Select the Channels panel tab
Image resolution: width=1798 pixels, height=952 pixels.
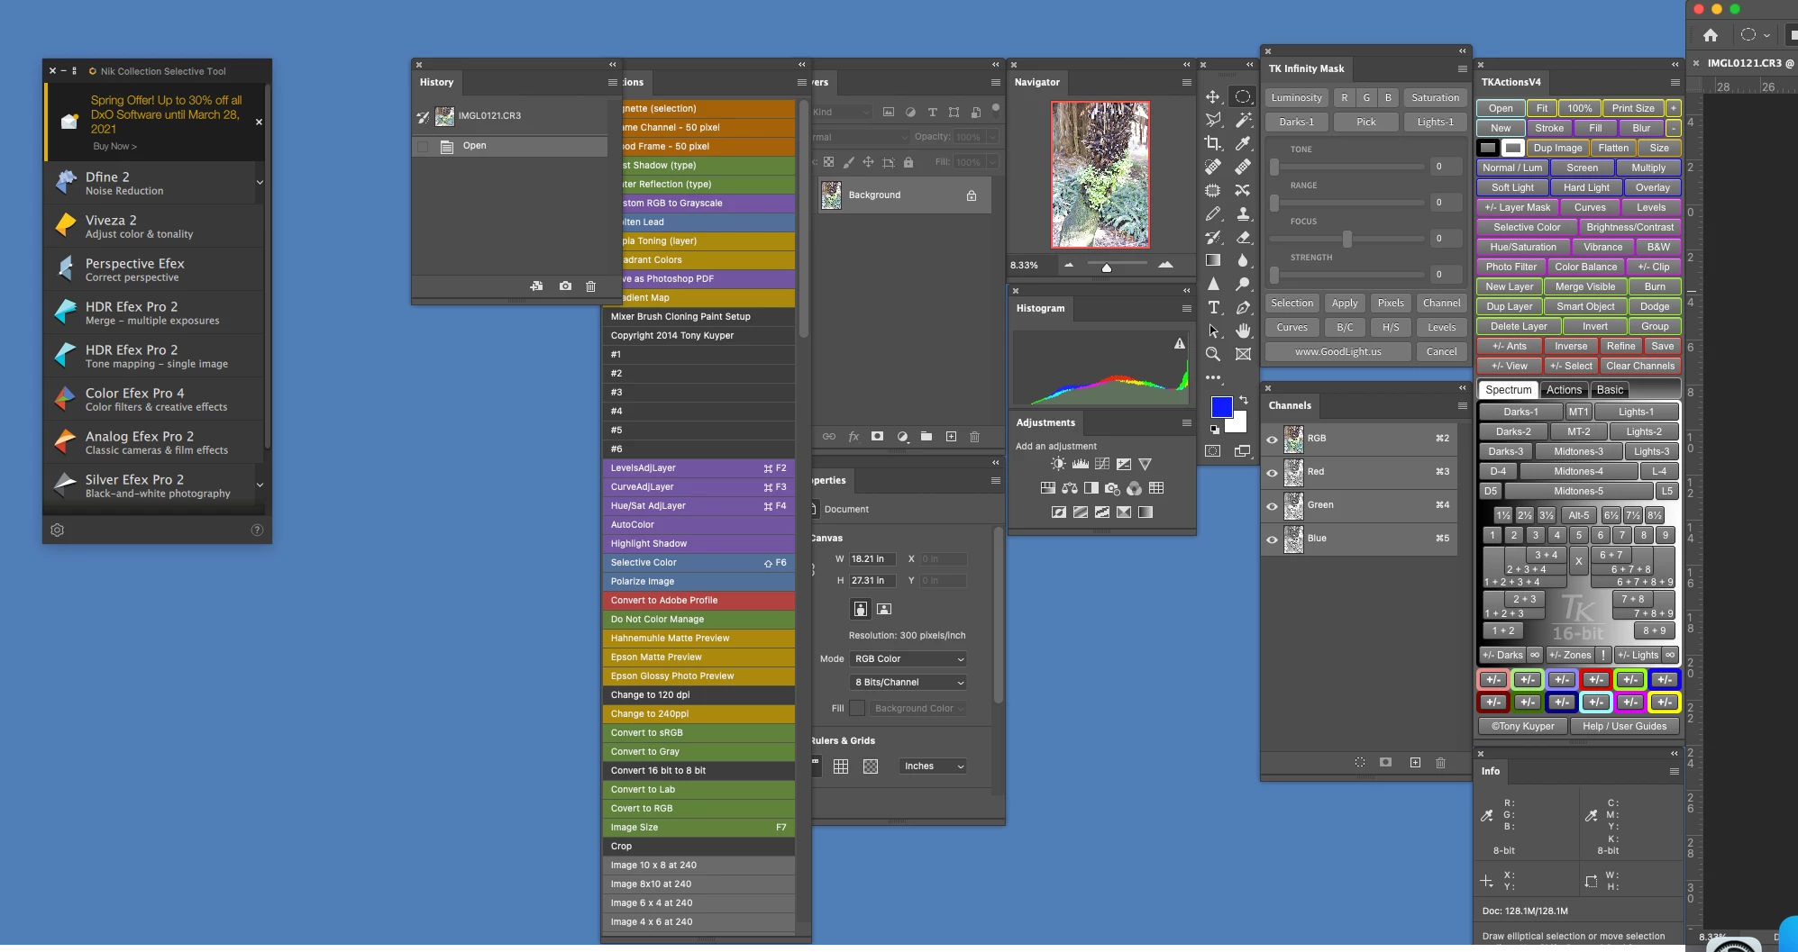(1290, 405)
